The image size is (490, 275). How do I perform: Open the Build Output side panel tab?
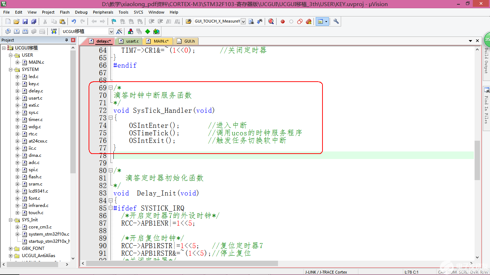486,60
